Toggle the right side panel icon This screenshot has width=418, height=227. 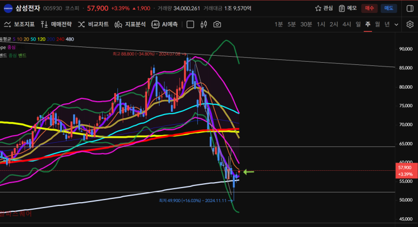coord(410,8)
